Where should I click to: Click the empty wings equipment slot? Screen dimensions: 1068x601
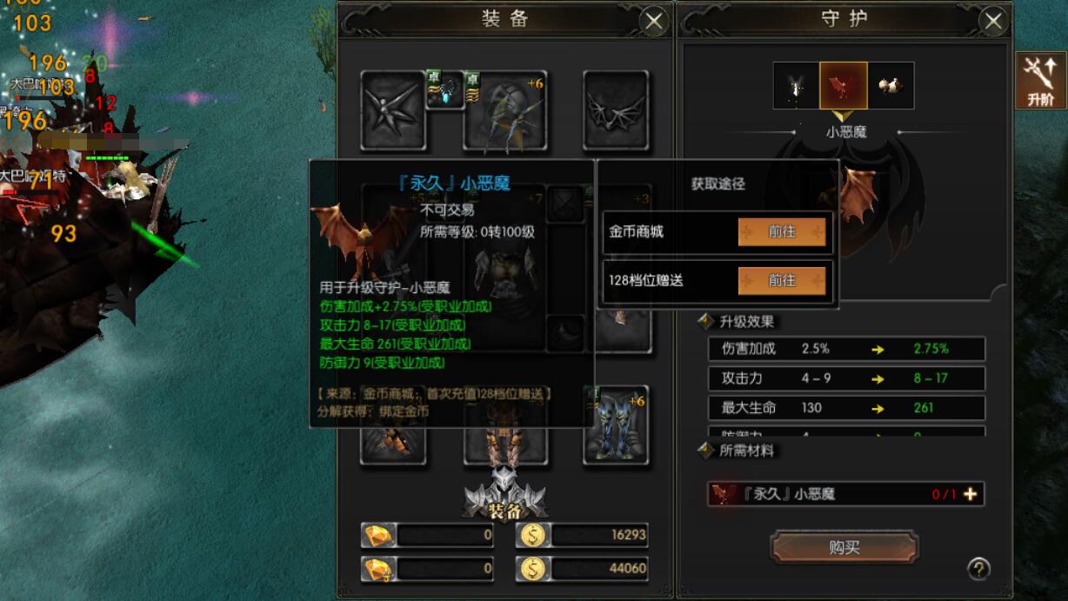(x=616, y=110)
